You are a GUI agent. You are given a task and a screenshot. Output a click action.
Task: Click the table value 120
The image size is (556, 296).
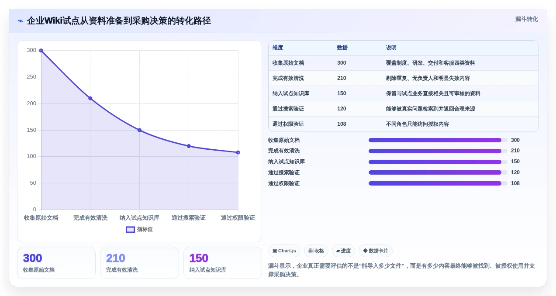342,109
